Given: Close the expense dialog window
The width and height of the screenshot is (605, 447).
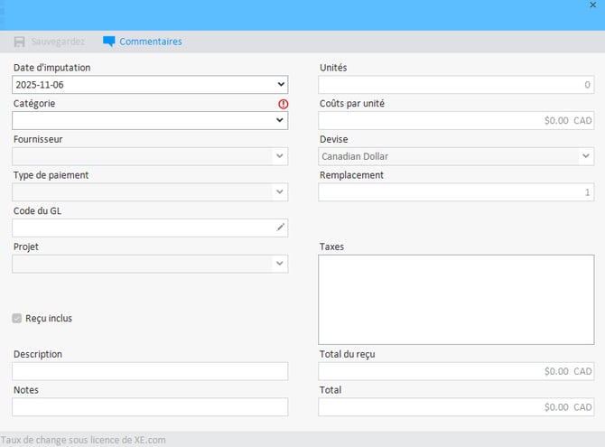Looking at the screenshot, I should pos(592,5).
